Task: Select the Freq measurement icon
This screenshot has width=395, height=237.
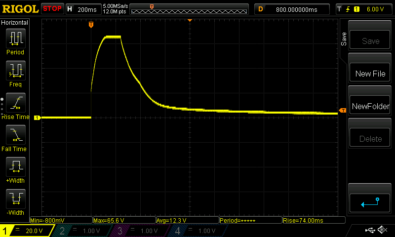Action: 15,71
